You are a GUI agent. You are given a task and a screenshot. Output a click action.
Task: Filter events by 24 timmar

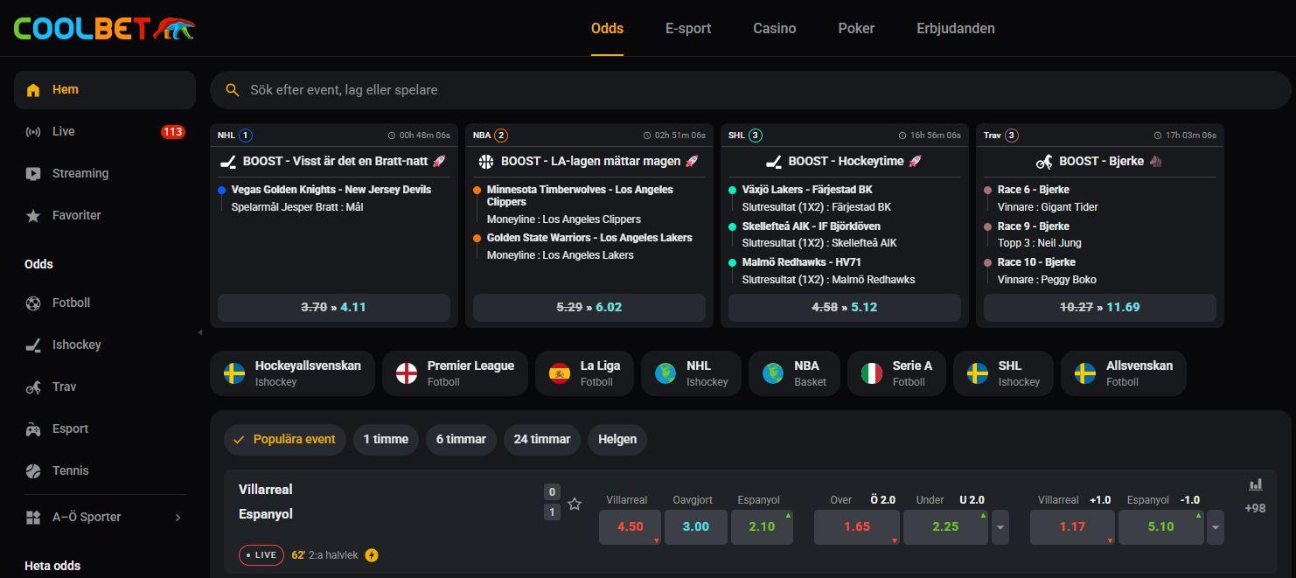(x=542, y=439)
